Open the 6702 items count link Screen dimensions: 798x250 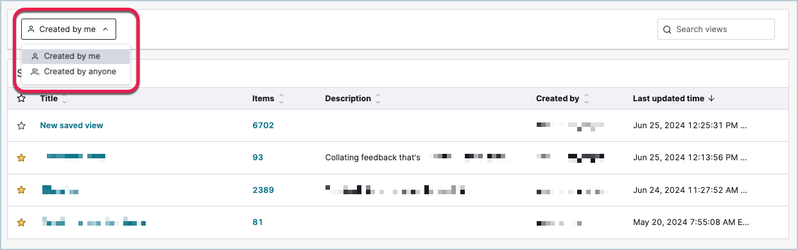263,126
